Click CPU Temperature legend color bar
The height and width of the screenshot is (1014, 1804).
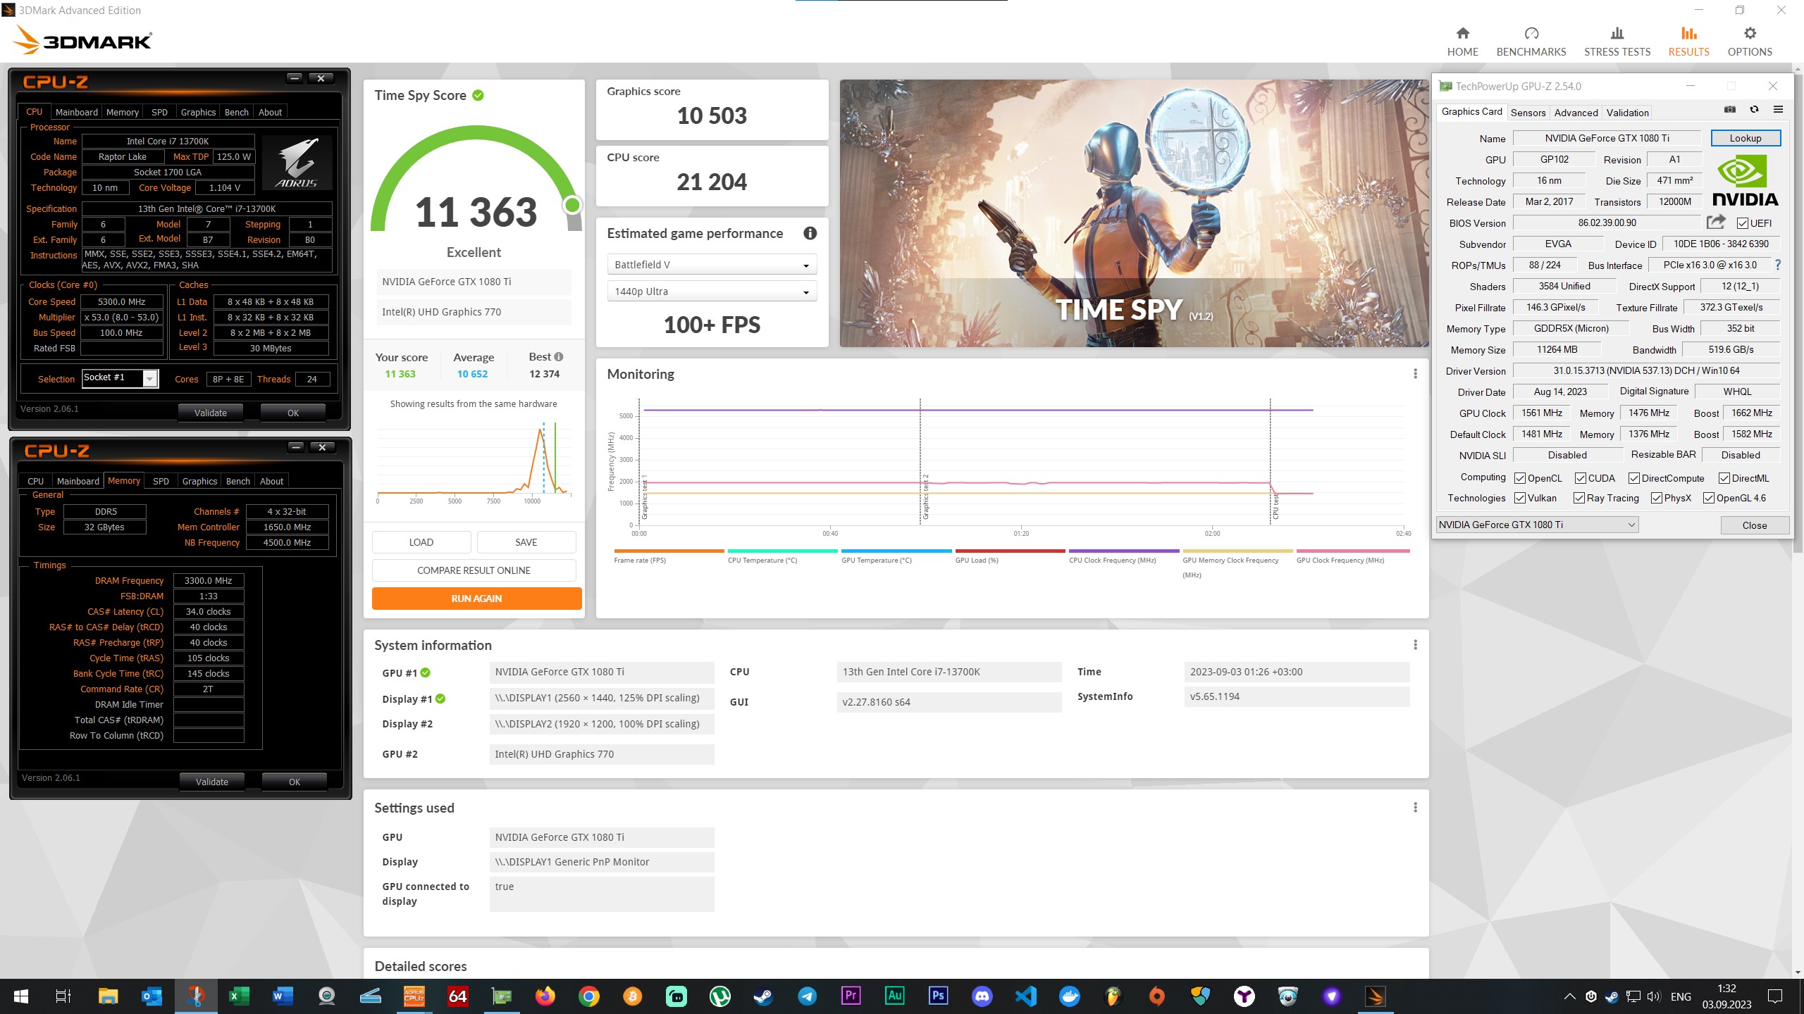click(x=782, y=551)
